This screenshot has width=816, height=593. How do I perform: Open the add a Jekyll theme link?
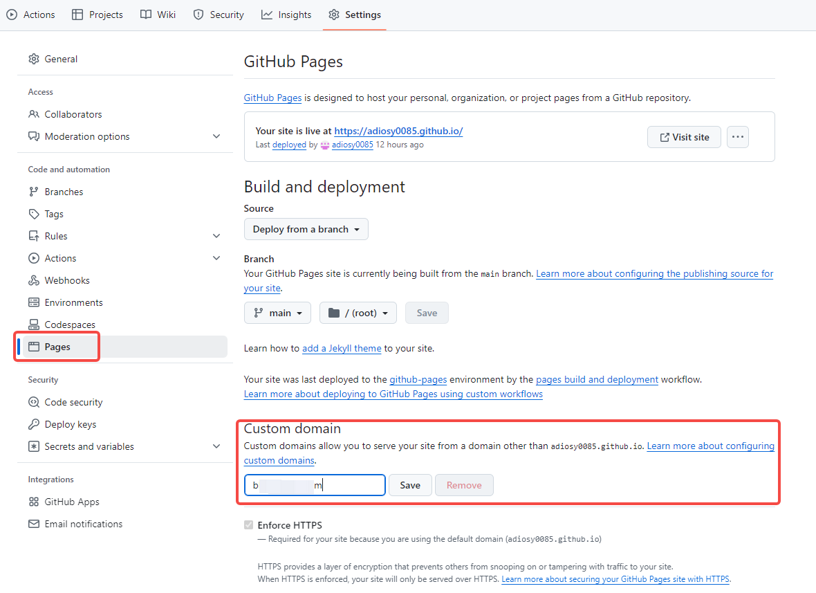point(342,348)
